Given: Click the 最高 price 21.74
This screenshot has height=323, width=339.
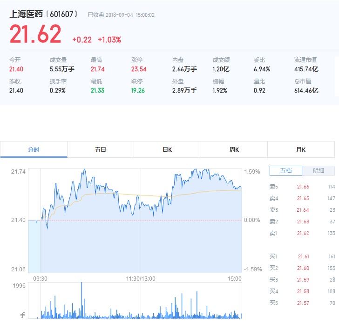Looking at the screenshot, I should pos(98,69).
